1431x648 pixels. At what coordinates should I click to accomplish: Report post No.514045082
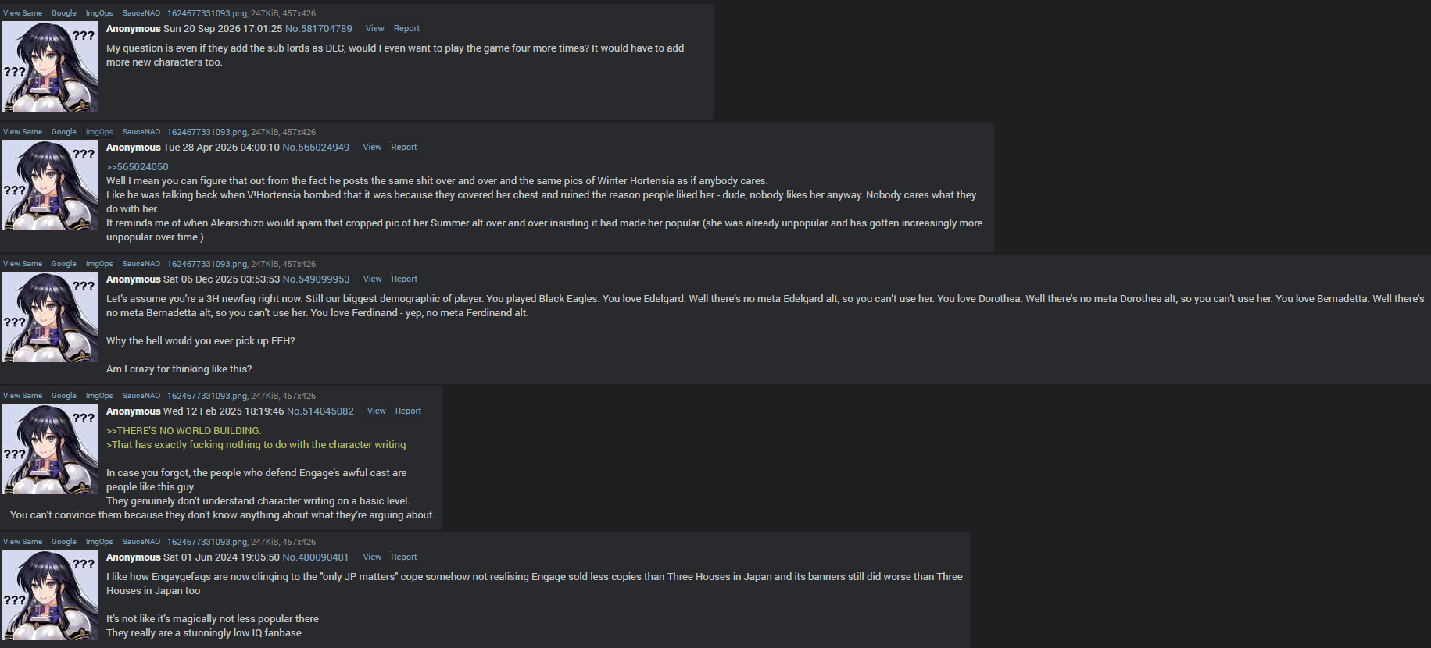408,411
